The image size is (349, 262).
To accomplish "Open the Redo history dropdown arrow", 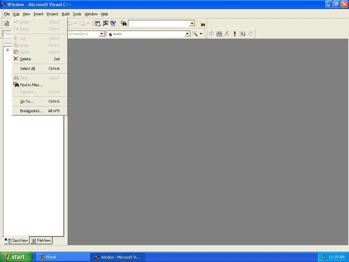I will (x=88, y=23).
